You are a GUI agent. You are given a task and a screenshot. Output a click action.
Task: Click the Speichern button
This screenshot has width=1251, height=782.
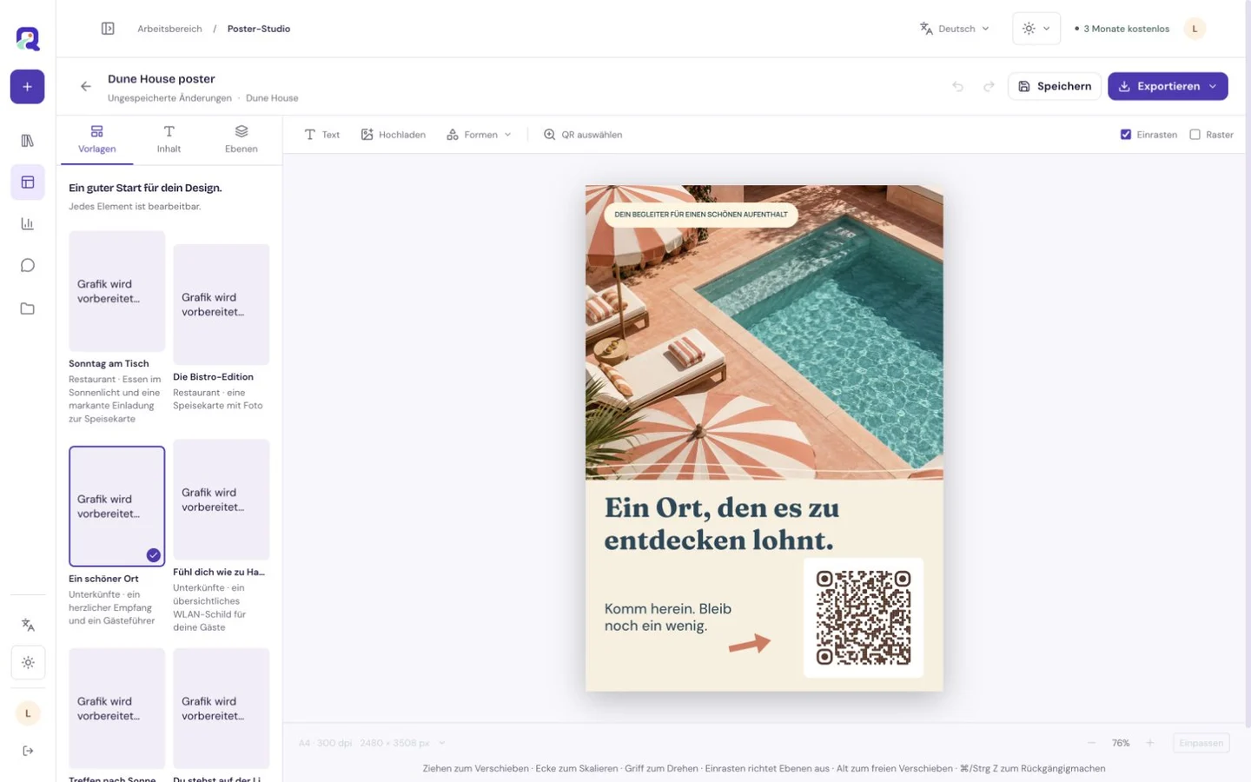click(1055, 86)
